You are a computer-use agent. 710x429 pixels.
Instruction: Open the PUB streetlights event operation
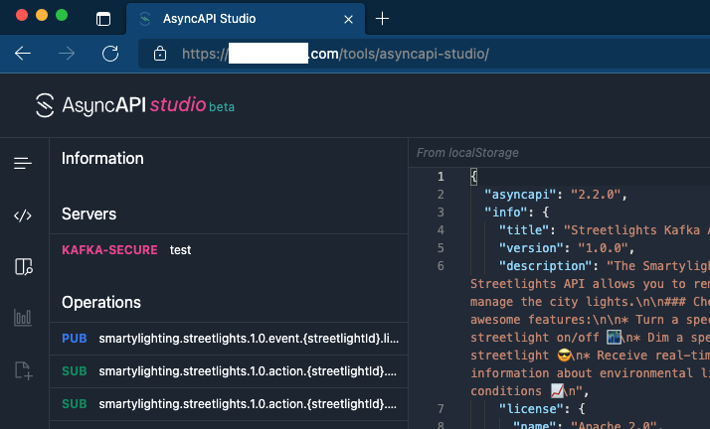point(229,339)
